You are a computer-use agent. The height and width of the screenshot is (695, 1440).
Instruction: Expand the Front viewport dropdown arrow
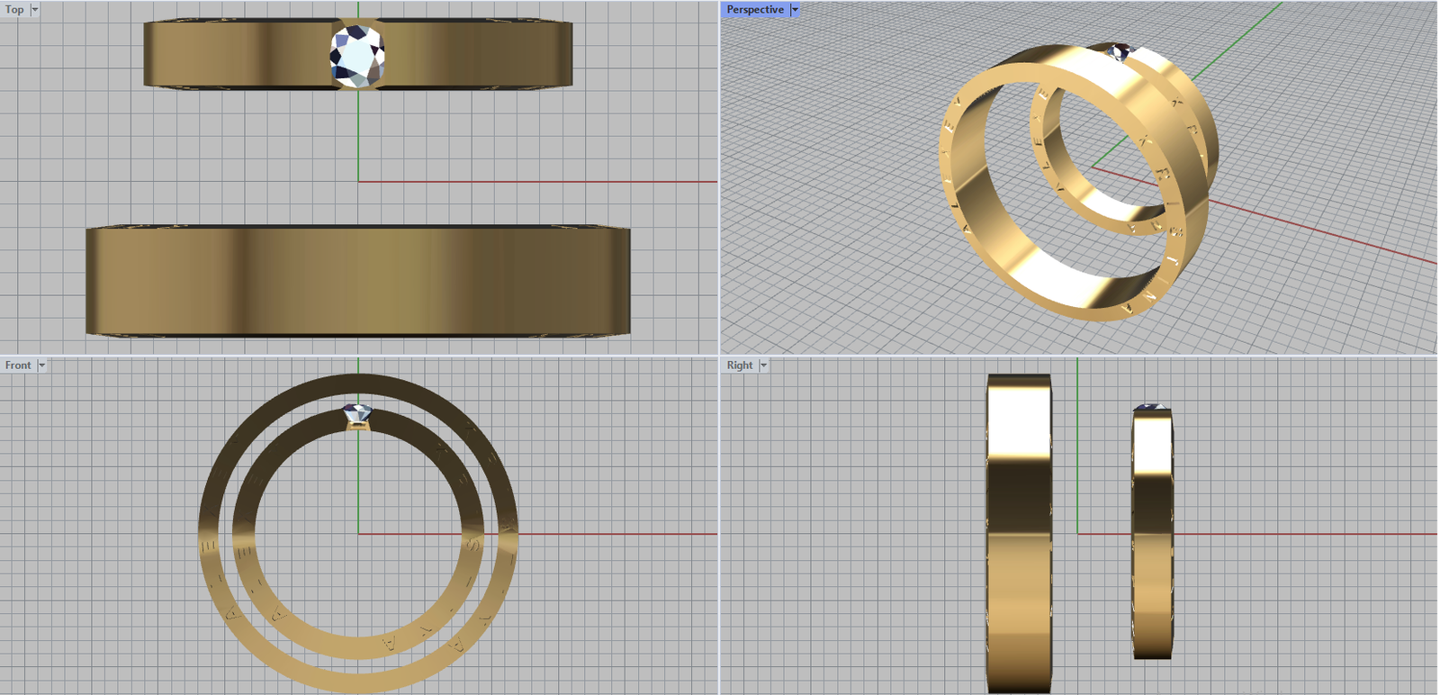click(x=41, y=365)
